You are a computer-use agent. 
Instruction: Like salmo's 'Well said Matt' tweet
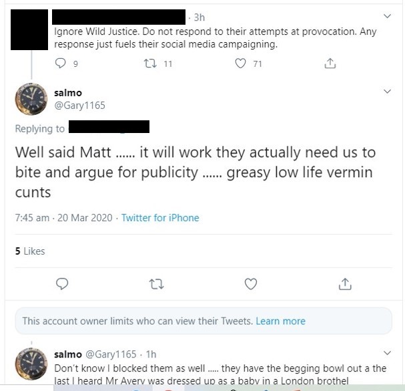point(251,284)
